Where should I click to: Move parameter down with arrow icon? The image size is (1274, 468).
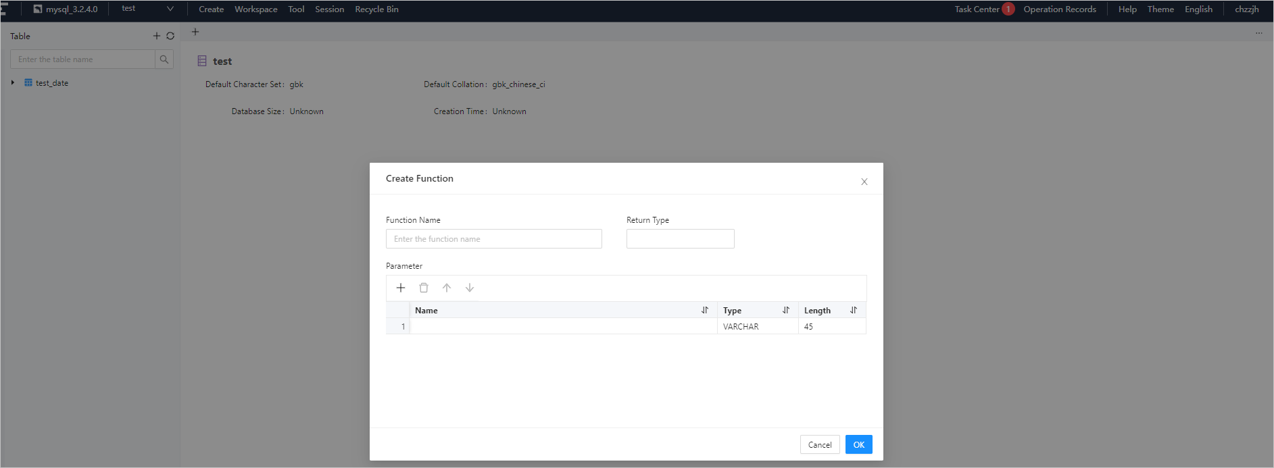pyautogui.click(x=470, y=288)
